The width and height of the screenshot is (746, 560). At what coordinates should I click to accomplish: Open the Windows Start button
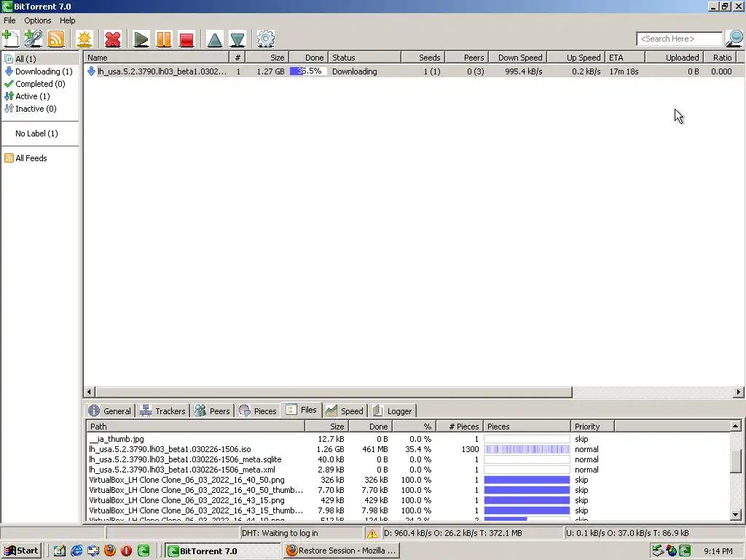tap(21, 551)
